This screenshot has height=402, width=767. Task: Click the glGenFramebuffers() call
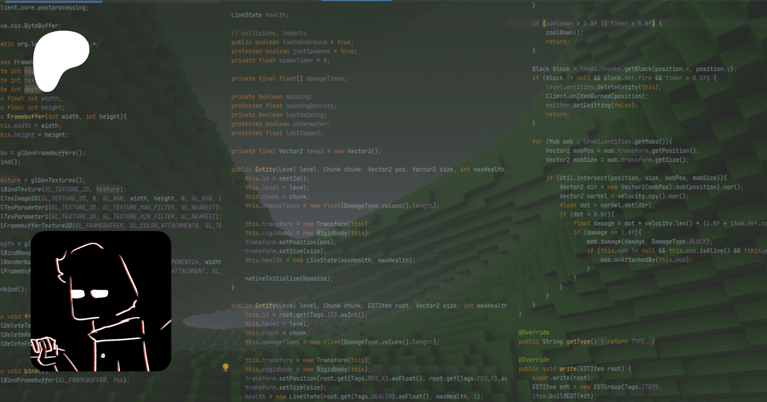pos(51,153)
